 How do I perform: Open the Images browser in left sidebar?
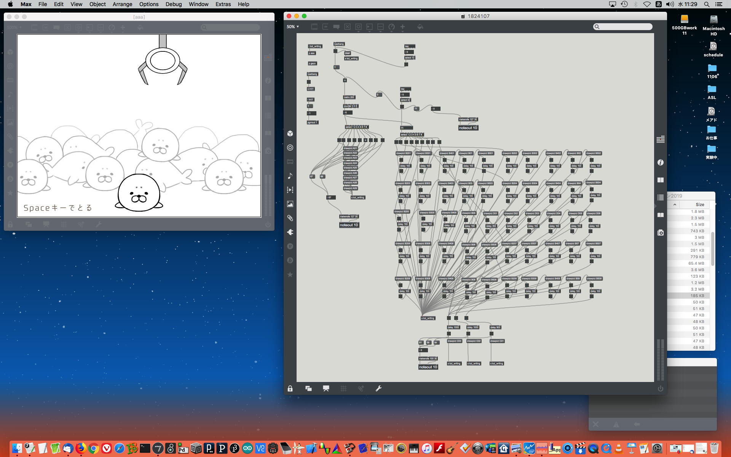[290, 204]
